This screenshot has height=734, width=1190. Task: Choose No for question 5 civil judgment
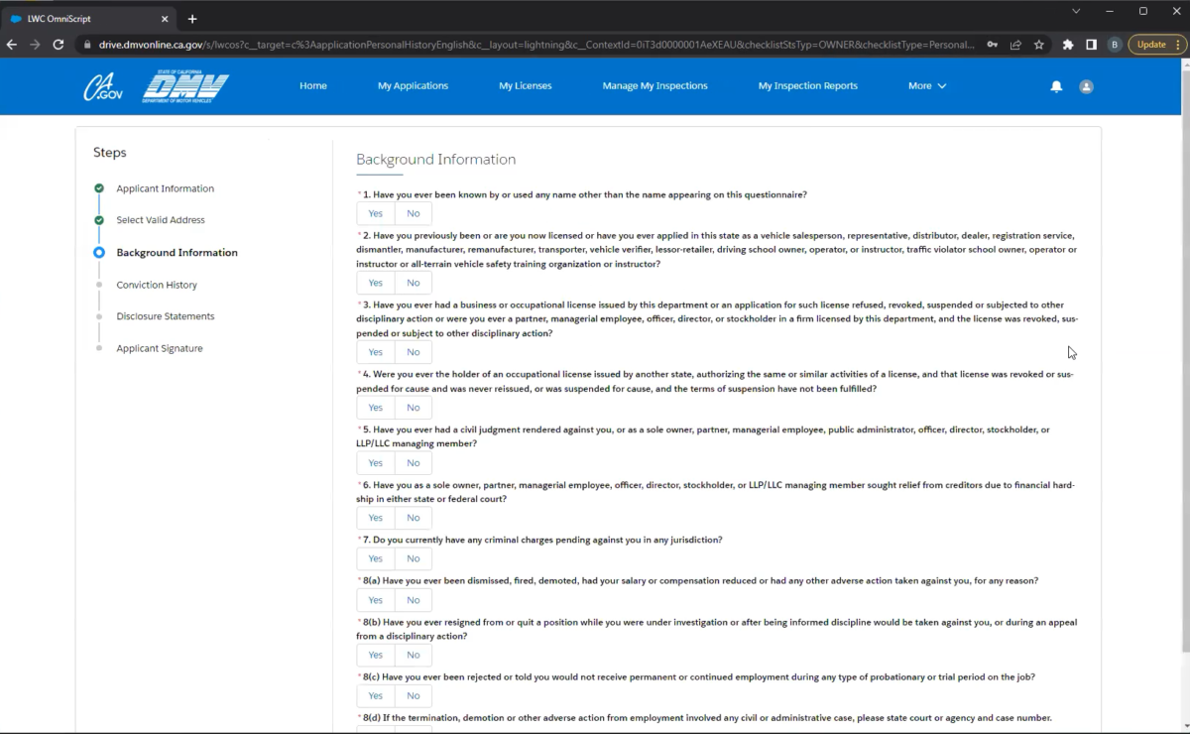point(414,463)
